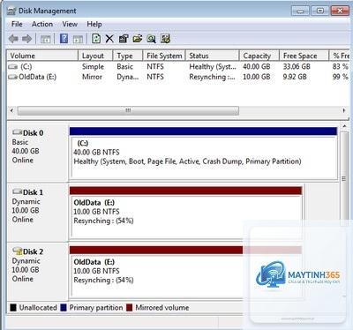
Task: Click the Open folder toolbar icon
Action: click(138, 39)
